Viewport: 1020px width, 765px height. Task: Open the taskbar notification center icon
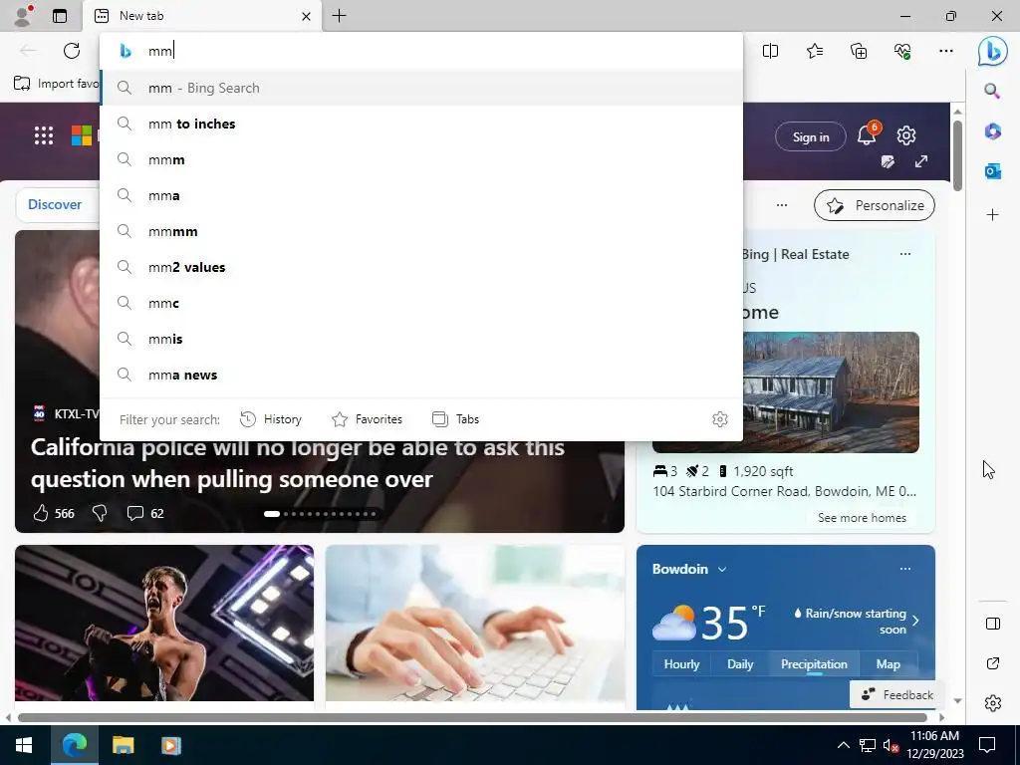pyautogui.click(x=987, y=745)
